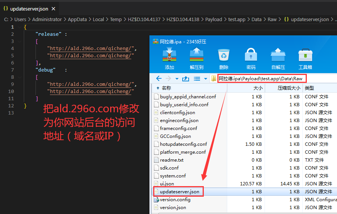This screenshot has height=214, width=337.
Task: Click the go up one folder icon
Action: point(186,79)
